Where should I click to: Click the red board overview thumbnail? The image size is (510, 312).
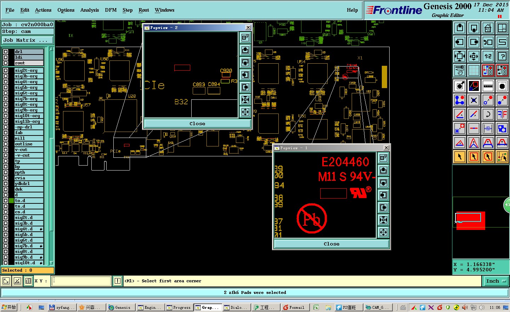pos(470,221)
